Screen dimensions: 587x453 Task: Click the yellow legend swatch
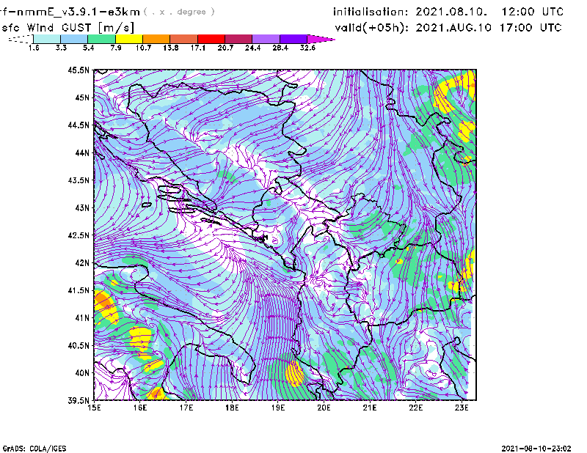[129, 39]
